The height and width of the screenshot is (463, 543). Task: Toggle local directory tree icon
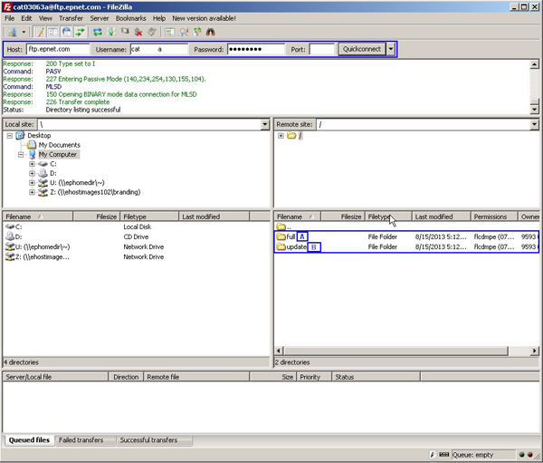[x=53, y=32]
